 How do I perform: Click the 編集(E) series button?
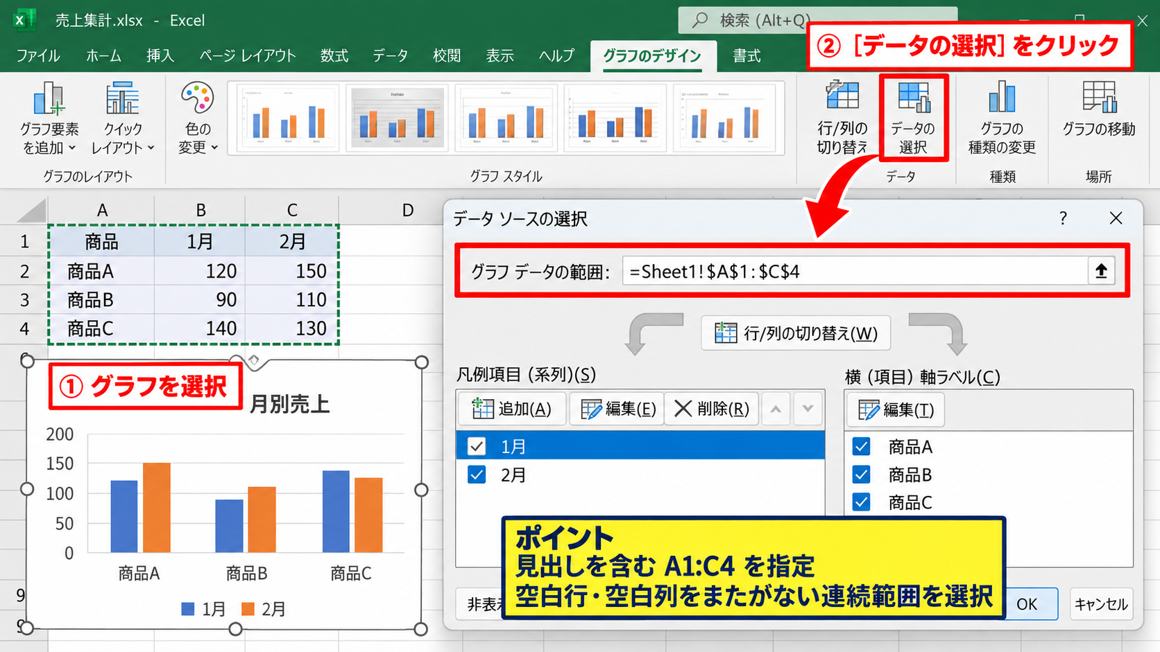pyautogui.click(x=617, y=409)
